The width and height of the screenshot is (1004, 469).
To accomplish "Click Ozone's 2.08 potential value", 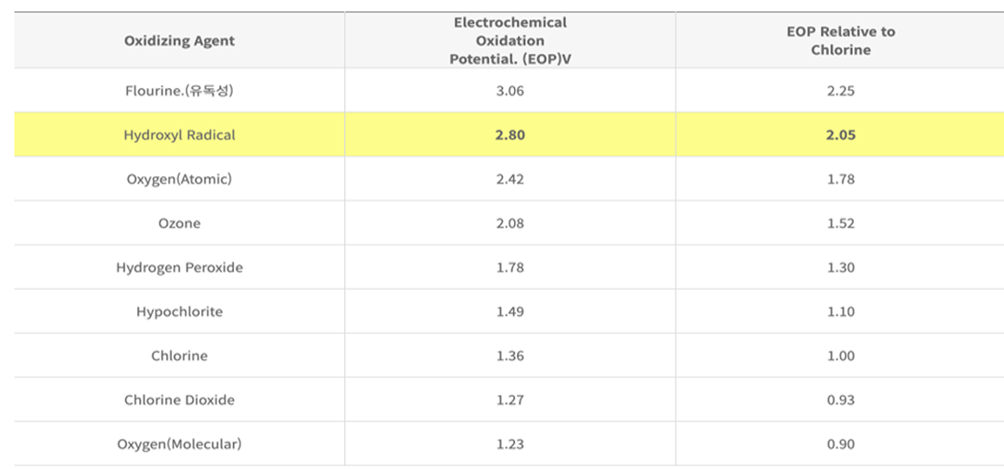I will pyautogui.click(x=509, y=223).
